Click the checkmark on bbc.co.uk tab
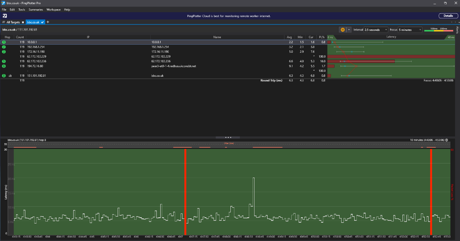Image resolution: width=460 pixels, height=241 pixels. point(42,22)
